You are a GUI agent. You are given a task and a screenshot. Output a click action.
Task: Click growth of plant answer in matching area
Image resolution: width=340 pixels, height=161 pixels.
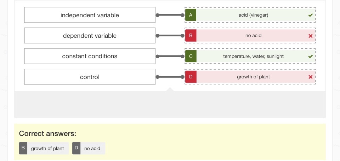click(253, 77)
